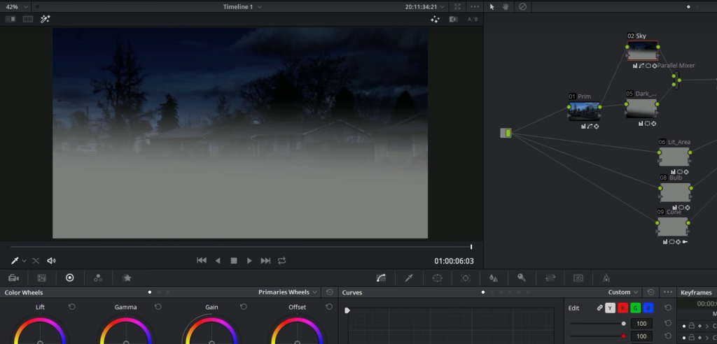Open the Camera Raw palette

[13, 278]
